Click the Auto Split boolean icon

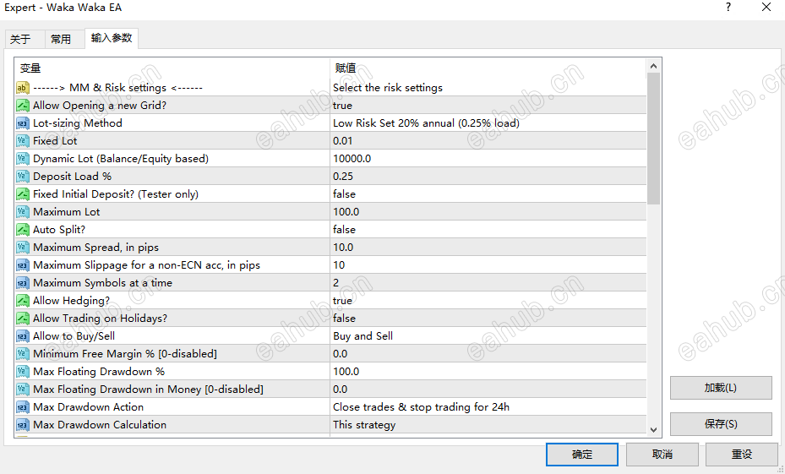23,230
